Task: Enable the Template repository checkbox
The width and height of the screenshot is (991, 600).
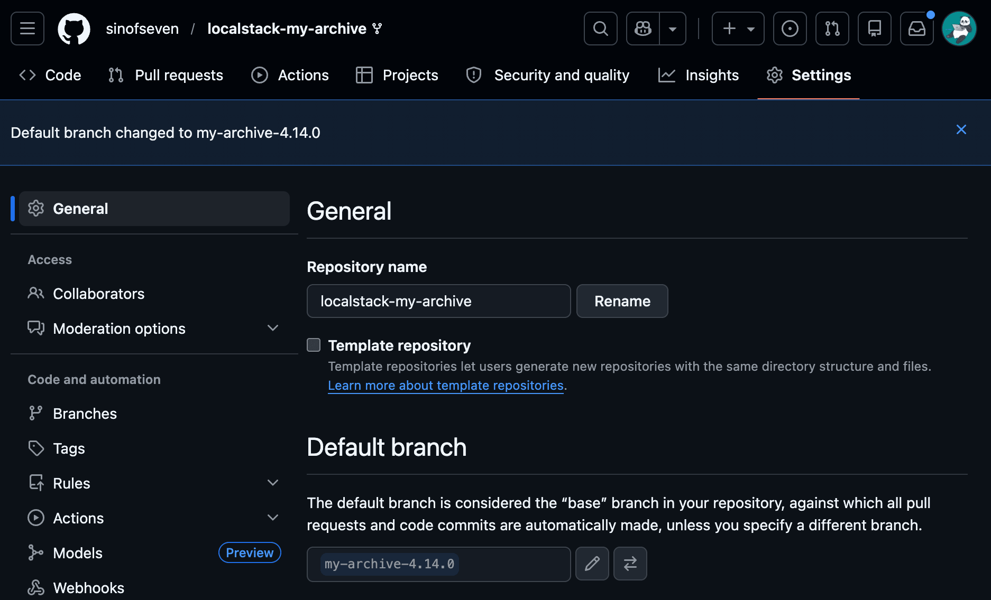Action: (x=314, y=345)
